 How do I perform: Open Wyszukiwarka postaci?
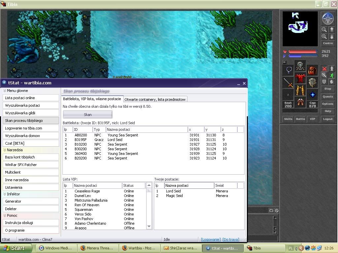pos(31,105)
